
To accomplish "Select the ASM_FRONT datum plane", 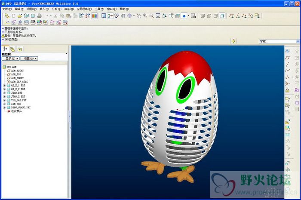I will tap(17, 78).
